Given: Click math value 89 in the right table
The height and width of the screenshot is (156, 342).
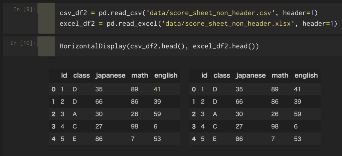Looking at the screenshot, I should click(x=275, y=89).
